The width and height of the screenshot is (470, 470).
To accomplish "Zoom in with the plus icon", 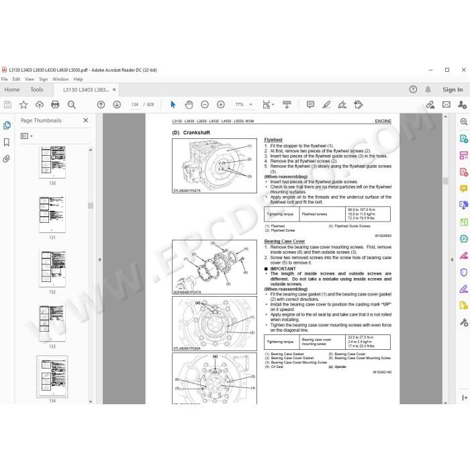I will pyautogui.click(x=221, y=105).
